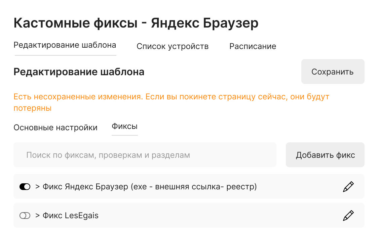The width and height of the screenshot is (380, 235).
Task: Click empty area of the LesEgais row
Action: 218,216
